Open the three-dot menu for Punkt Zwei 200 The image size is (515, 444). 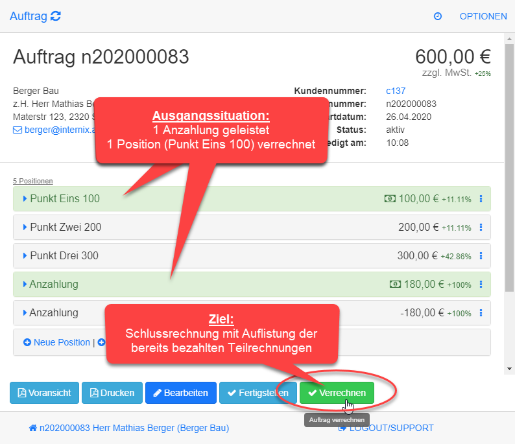coord(481,227)
